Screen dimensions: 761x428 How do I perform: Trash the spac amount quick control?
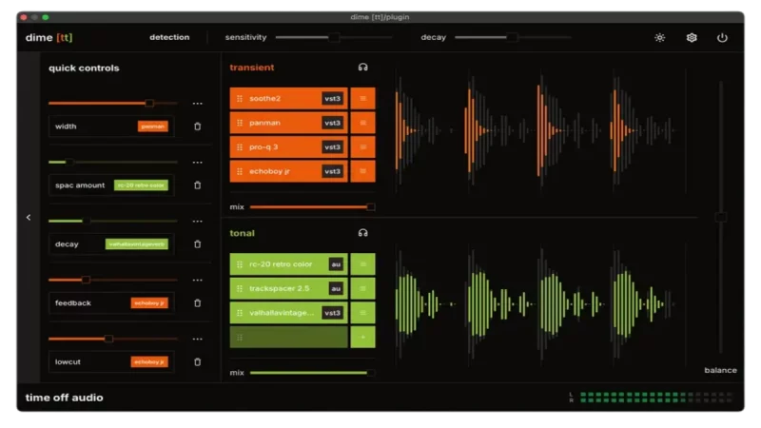198,185
